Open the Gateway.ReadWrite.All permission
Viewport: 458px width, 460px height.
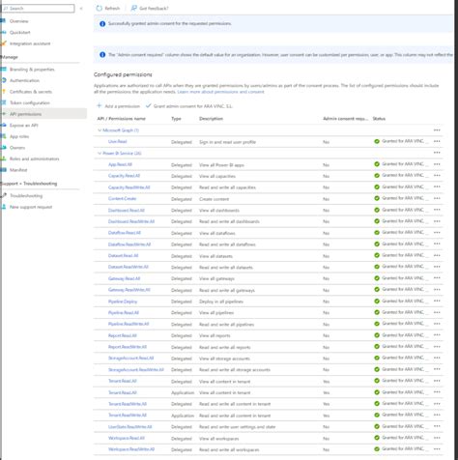(129, 290)
